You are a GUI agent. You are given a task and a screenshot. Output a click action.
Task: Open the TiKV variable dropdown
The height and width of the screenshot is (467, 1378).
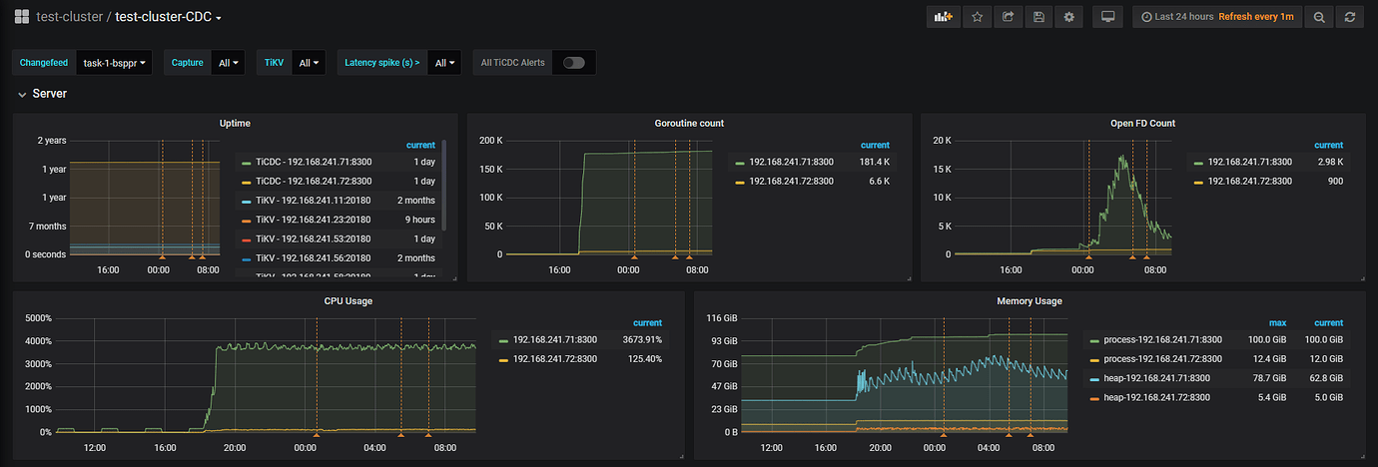pyautogui.click(x=310, y=63)
